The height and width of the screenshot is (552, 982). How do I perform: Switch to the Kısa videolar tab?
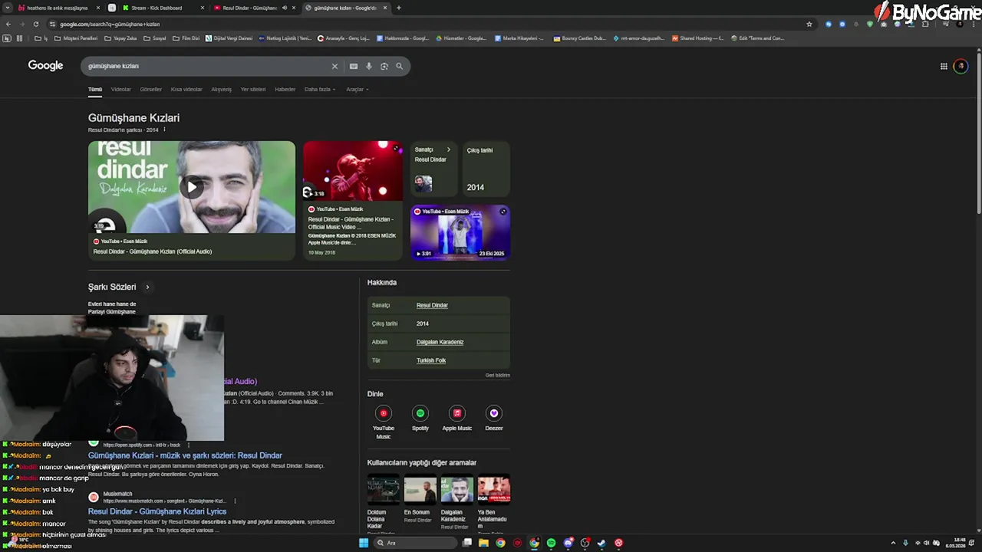tap(186, 89)
